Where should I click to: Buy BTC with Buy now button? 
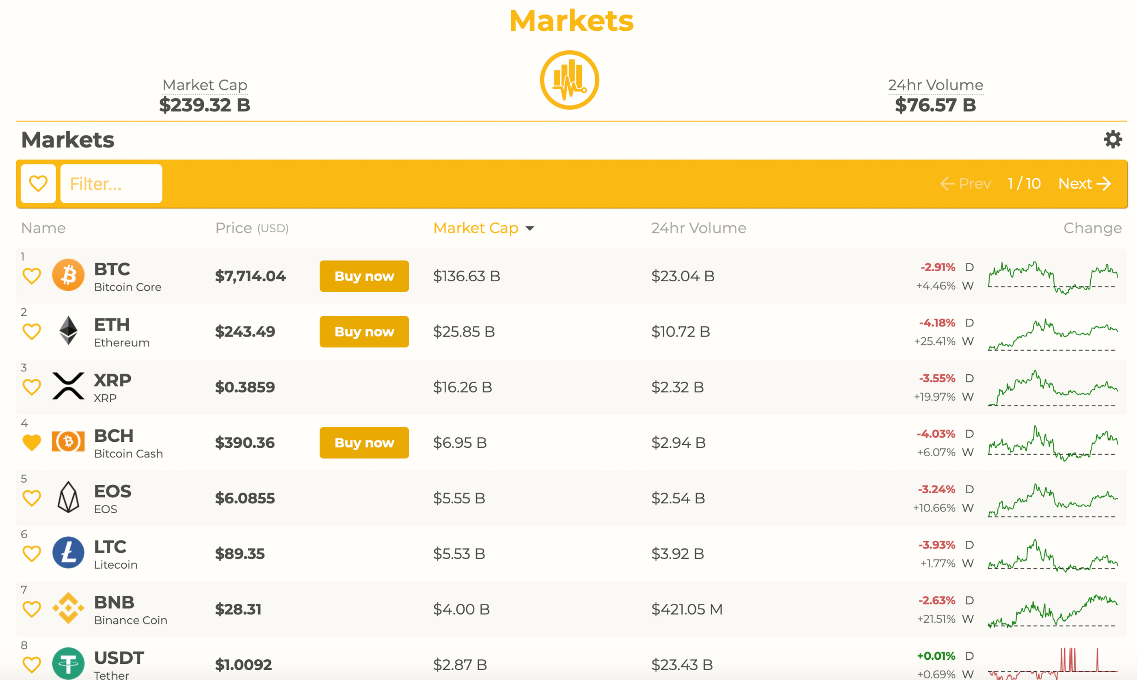pos(364,276)
